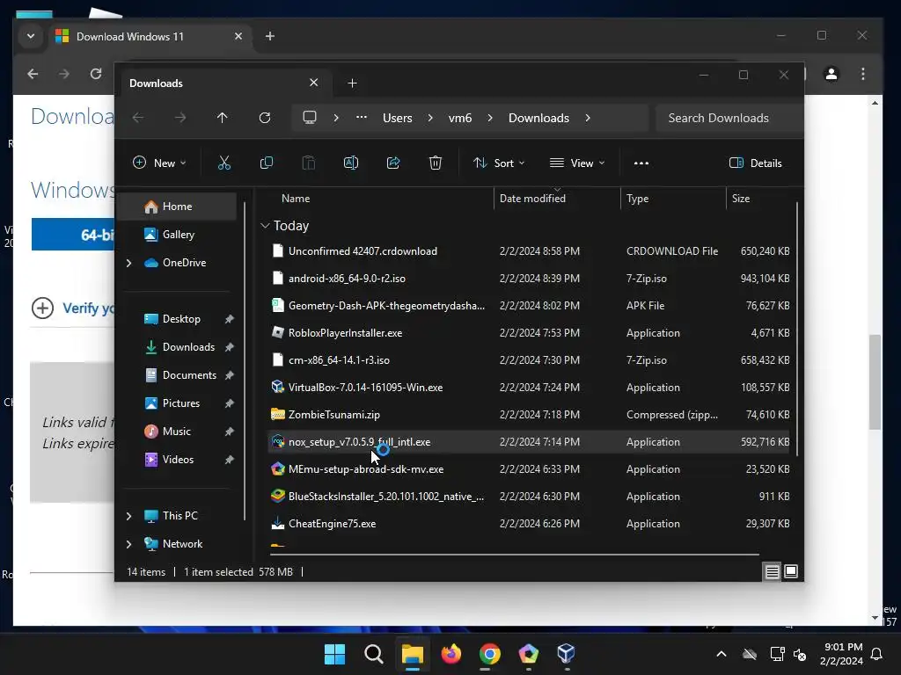Screen dimensions: 901x675
Task: Open Chrome tab search dropdown
Action: (31, 36)
